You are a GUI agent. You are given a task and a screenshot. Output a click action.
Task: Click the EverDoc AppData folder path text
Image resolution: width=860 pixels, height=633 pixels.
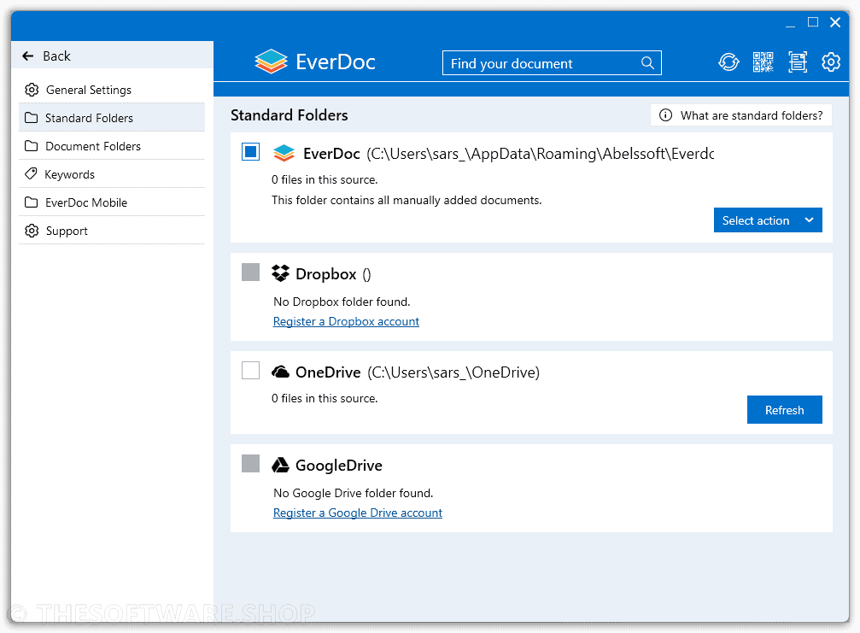[541, 154]
